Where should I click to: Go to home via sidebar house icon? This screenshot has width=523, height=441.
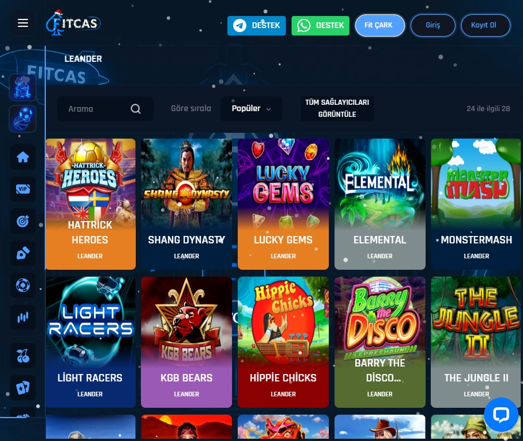tap(23, 157)
